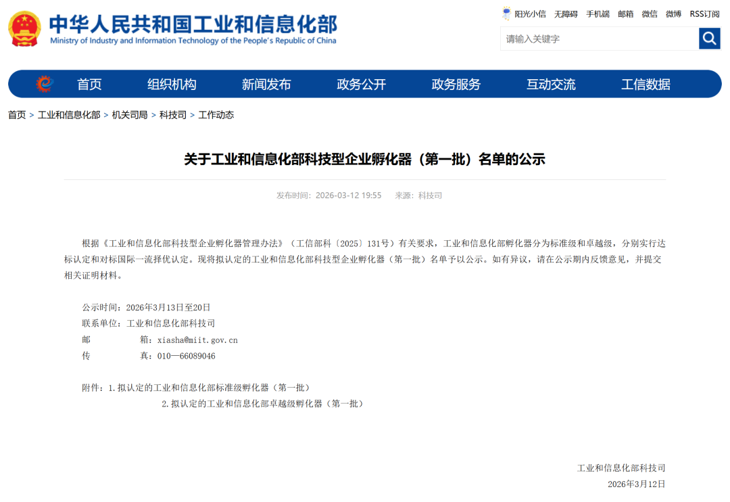This screenshot has width=730, height=502.
Task: Open 互动交流 navigation item
Action: click(x=551, y=85)
